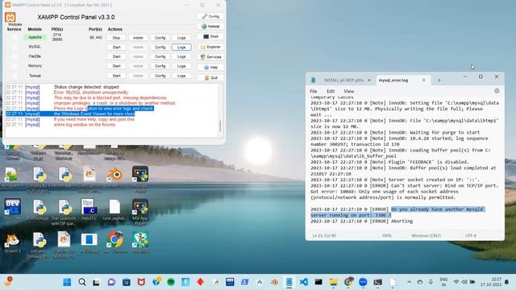
Task: Start the Tomcat module
Action: [116, 76]
